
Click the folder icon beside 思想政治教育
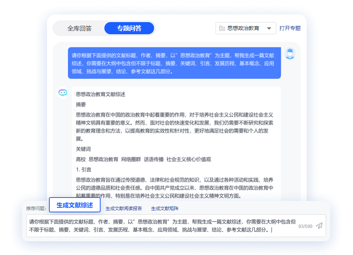(222, 28)
